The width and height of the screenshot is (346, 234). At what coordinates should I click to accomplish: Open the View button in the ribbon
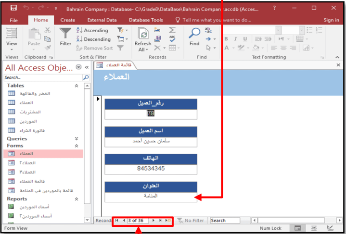click(x=12, y=39)
